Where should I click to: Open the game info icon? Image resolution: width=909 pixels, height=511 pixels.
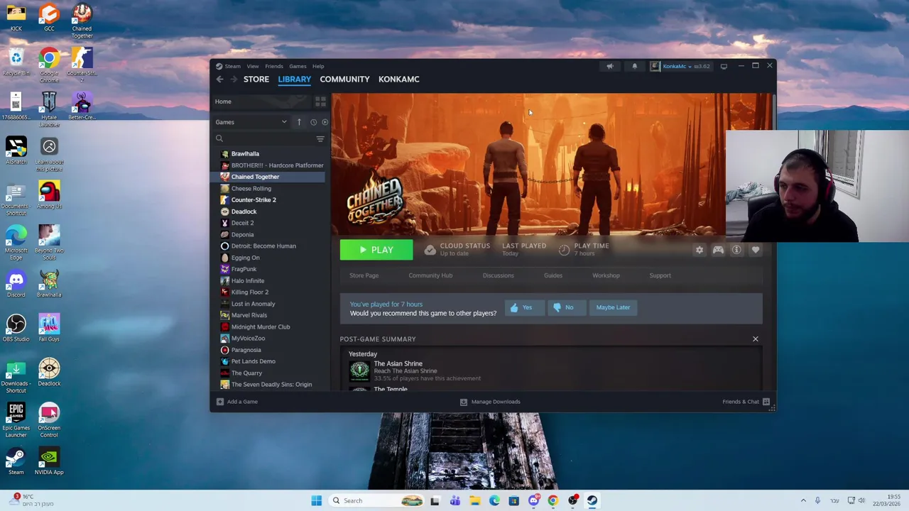(x=736, y=250)
